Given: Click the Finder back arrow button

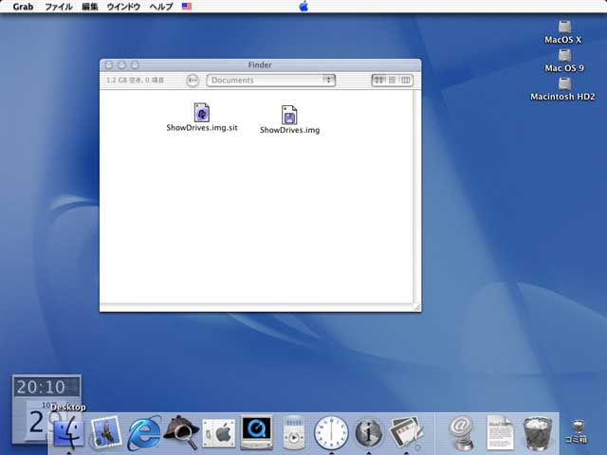Looking at the screenshot, I should point(193,81).
